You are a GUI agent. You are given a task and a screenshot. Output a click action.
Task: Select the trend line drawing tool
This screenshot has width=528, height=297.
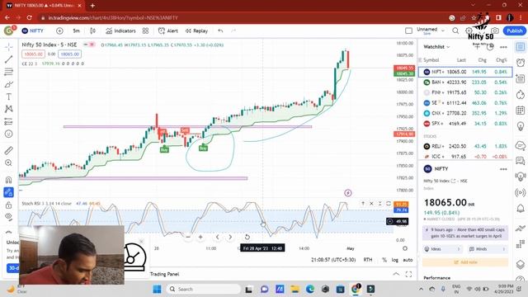click(x=9, y=59)
